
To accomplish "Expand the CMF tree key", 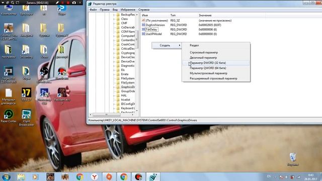I will click(114, 23).
